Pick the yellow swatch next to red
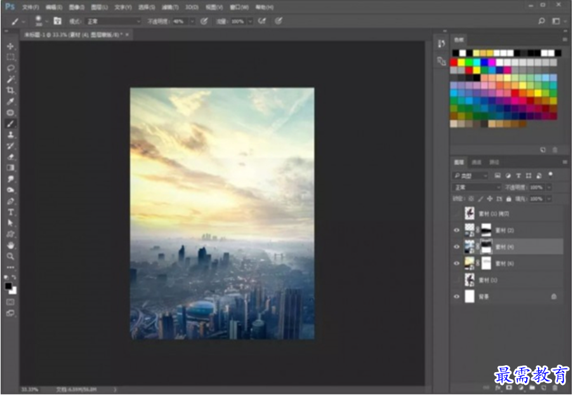Screen dimensions: 573x395 461,62
